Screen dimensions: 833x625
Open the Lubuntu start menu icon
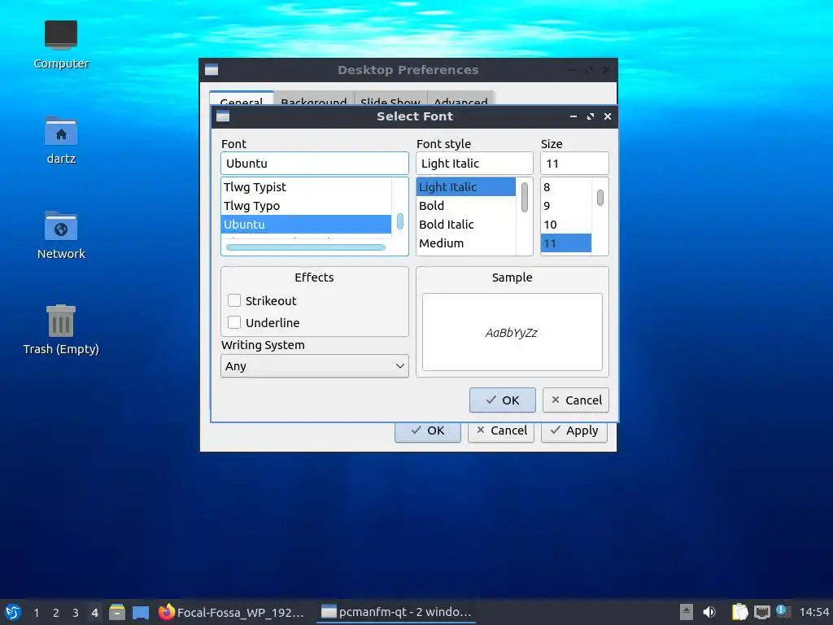pyautogui.click(x=13, y=612)
